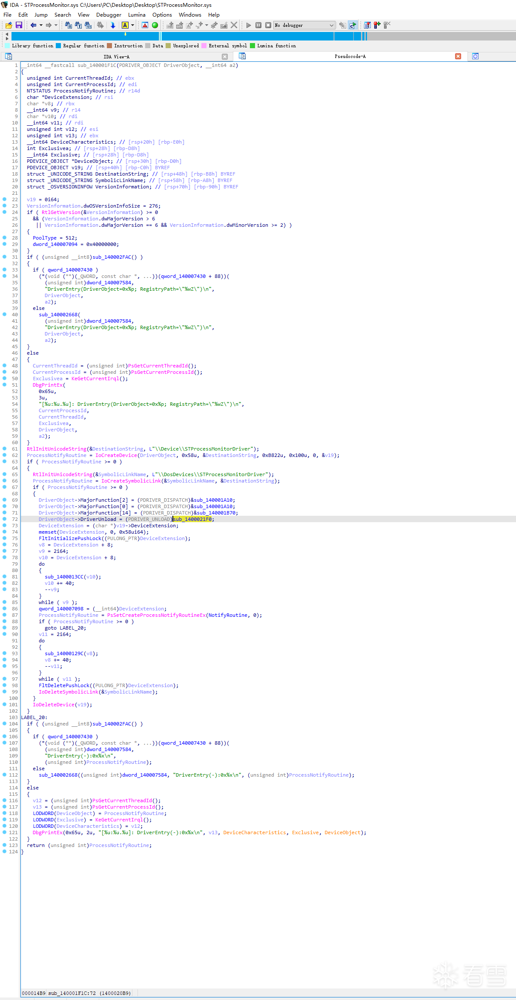Click the Open file toolbar icon
516x1000 pixels.
[9, 26]
